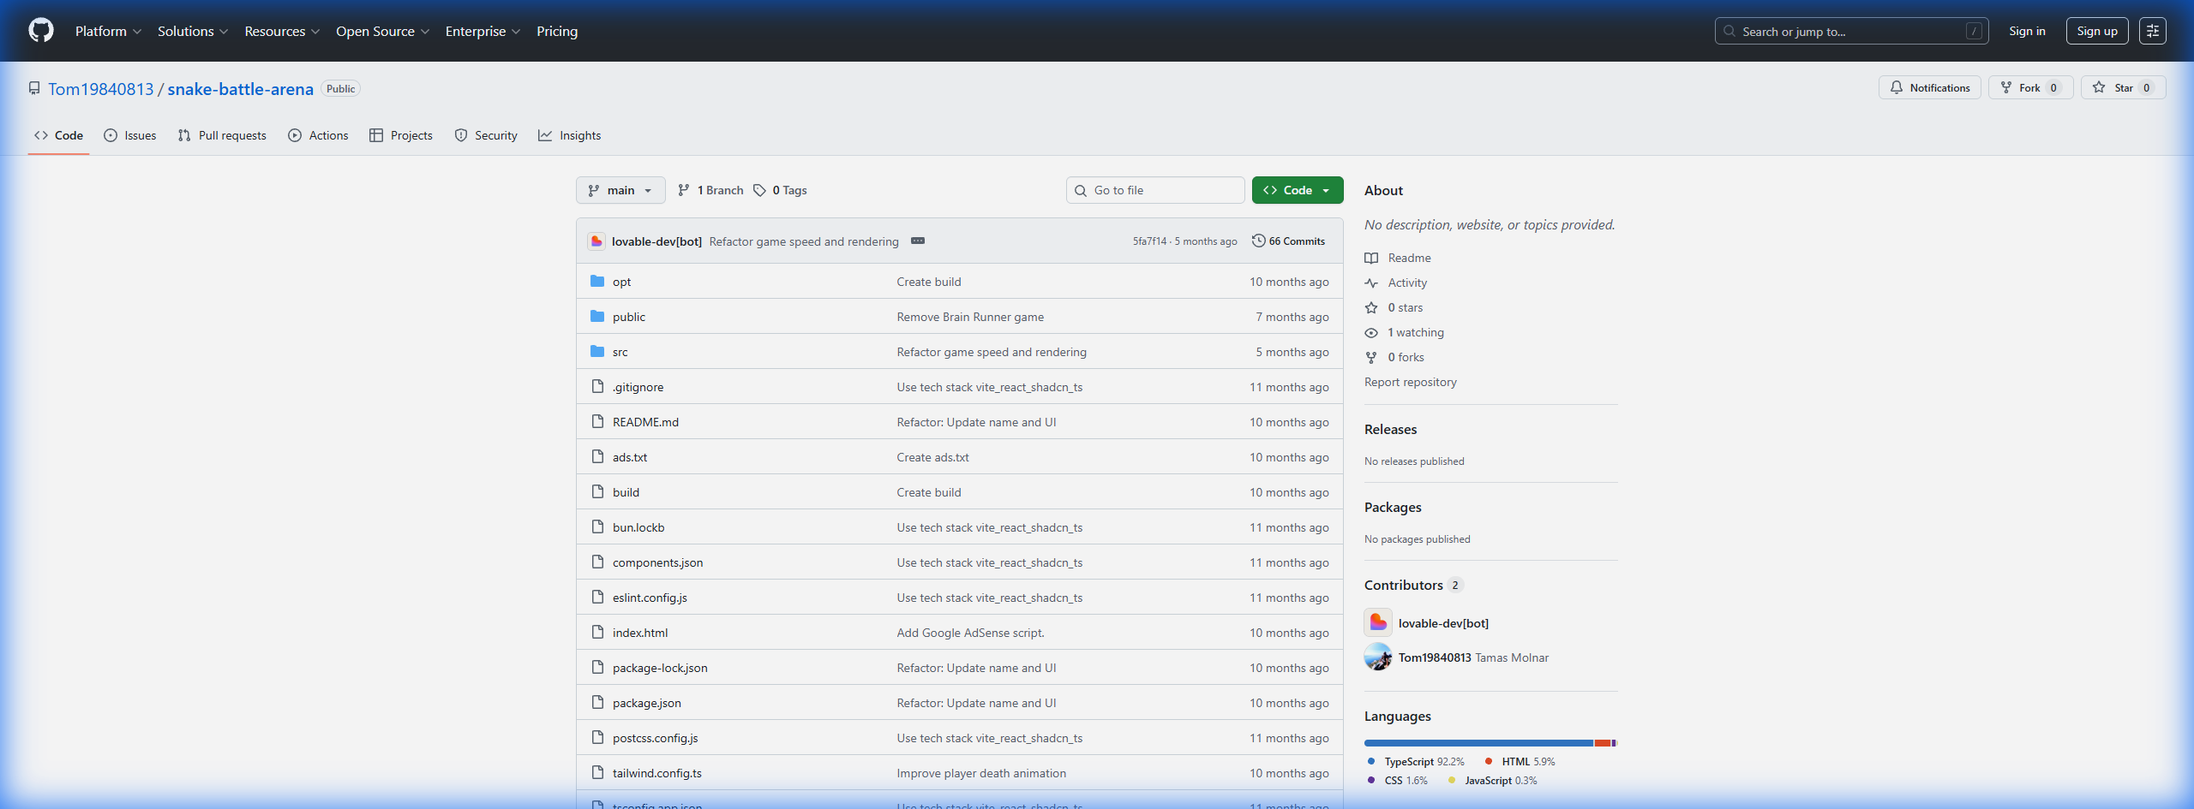
Task: Click the public folder icon
Action: [597, 317]
